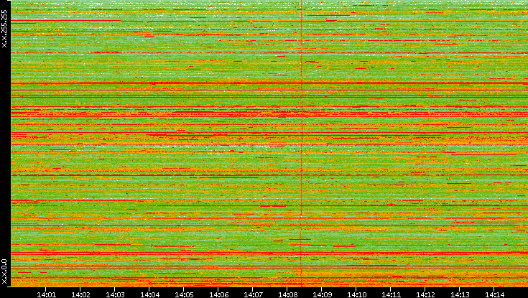Click the 14:03 time axis label
The height and width of the screenshot is (298, 528).
click(115, 294)
